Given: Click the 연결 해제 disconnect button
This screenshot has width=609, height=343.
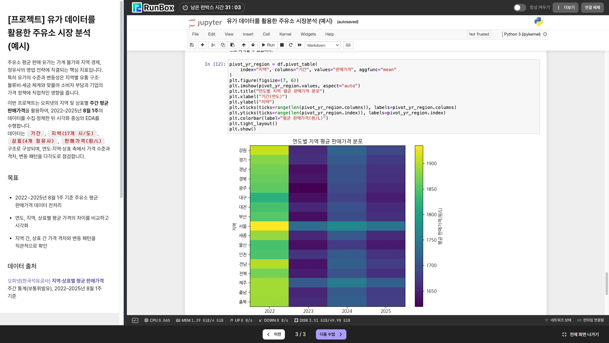Looking at the screenshot, I should 592,8.
